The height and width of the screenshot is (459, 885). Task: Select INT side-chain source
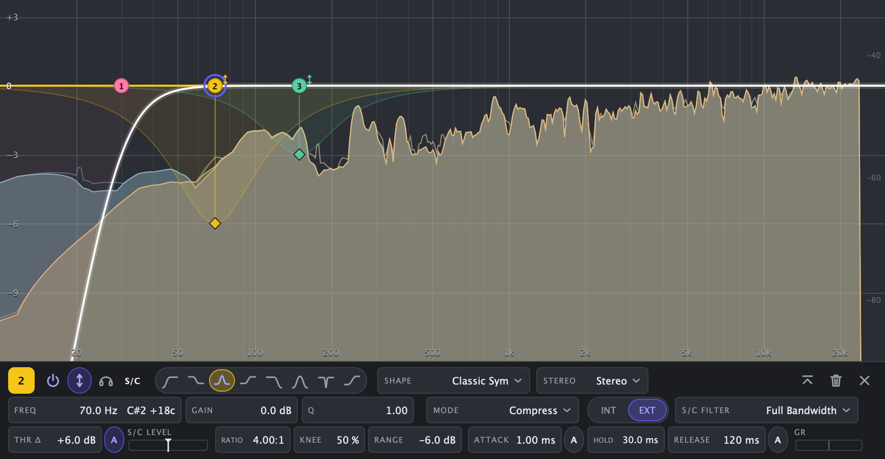coord(608,411)
